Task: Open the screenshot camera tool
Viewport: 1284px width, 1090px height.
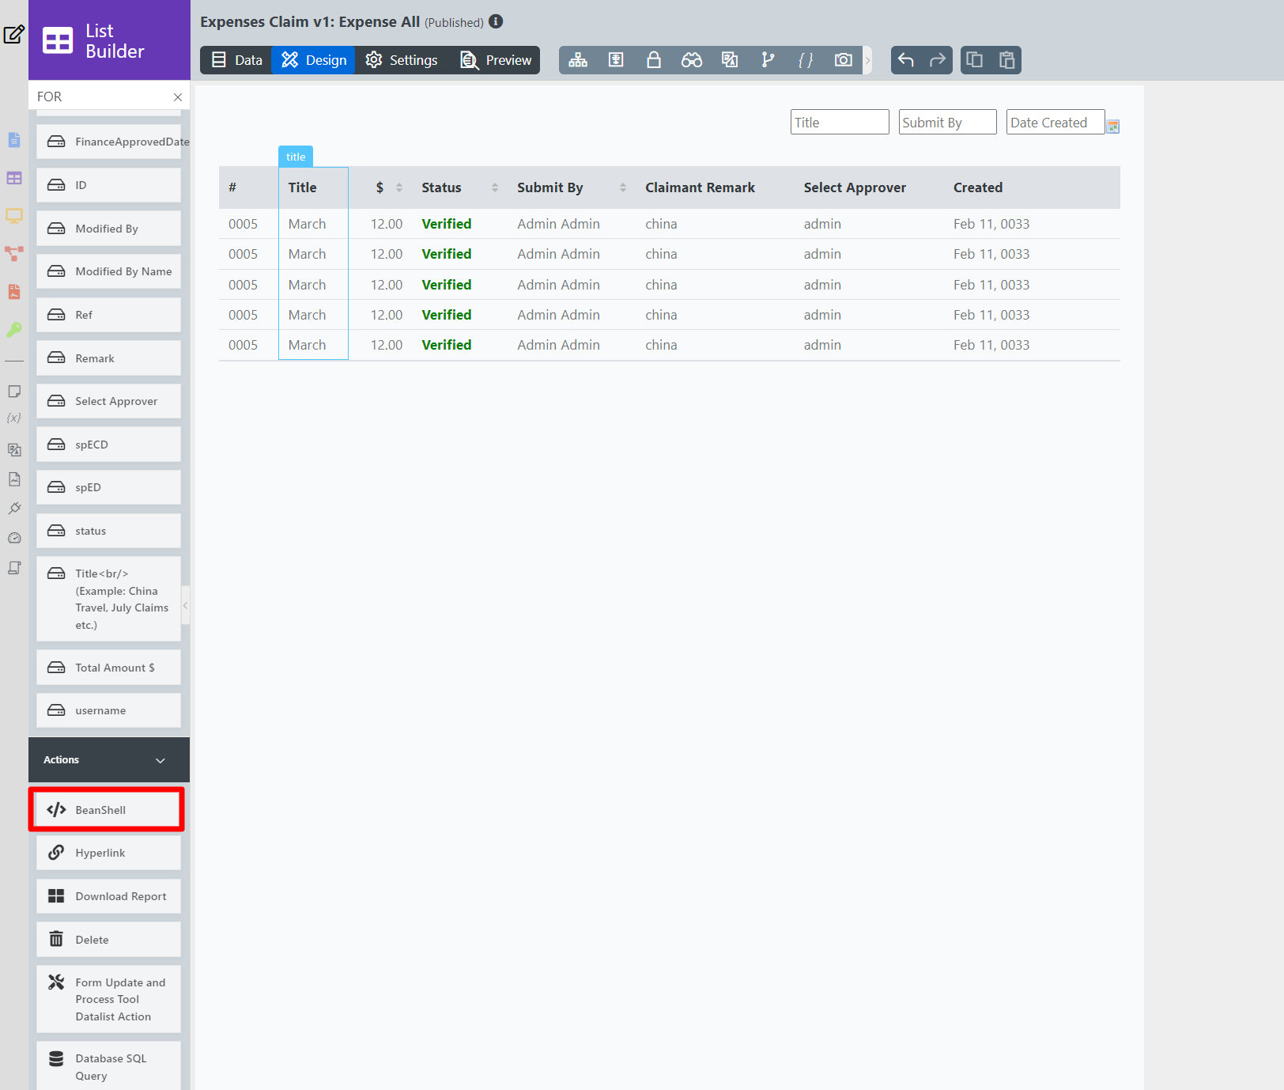Action: (844, 60)
